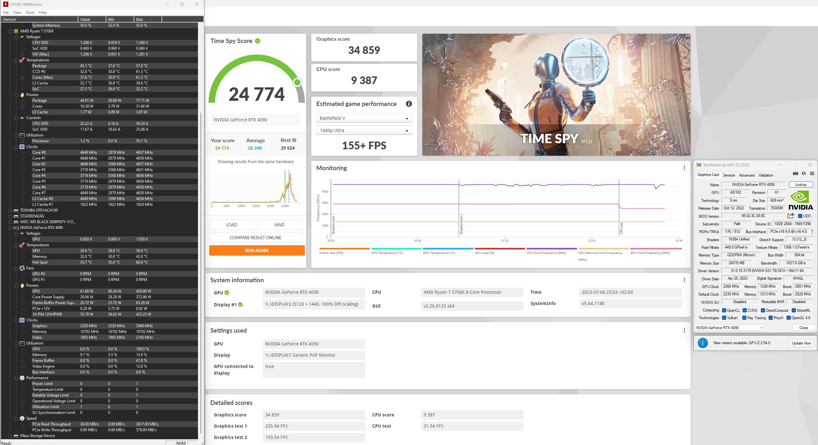818x445 pixels.
Task: Click GPU Load red legend bar
Action: pos(500,249)
